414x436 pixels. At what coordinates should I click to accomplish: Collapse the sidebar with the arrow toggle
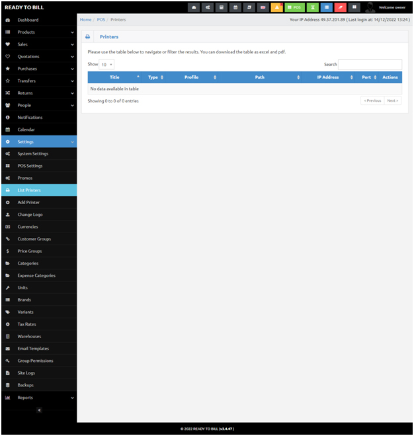pos(39,410)
